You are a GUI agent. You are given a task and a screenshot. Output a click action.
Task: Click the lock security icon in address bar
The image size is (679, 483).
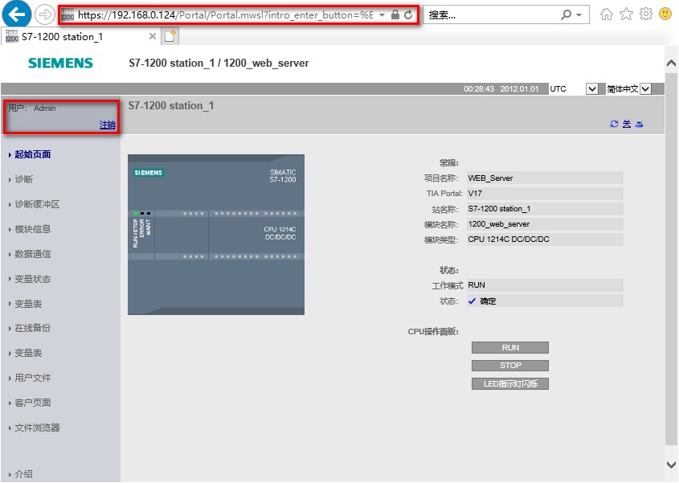point(395,15)
